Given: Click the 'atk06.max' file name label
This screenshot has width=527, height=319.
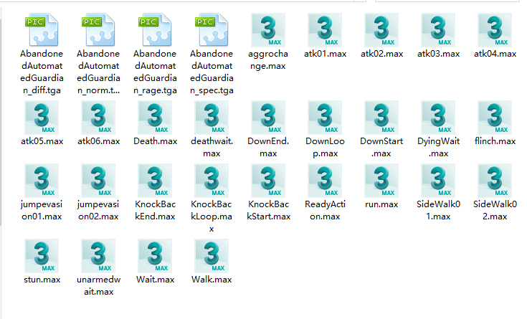Looking at the screenshot, I should pos(98,141).
